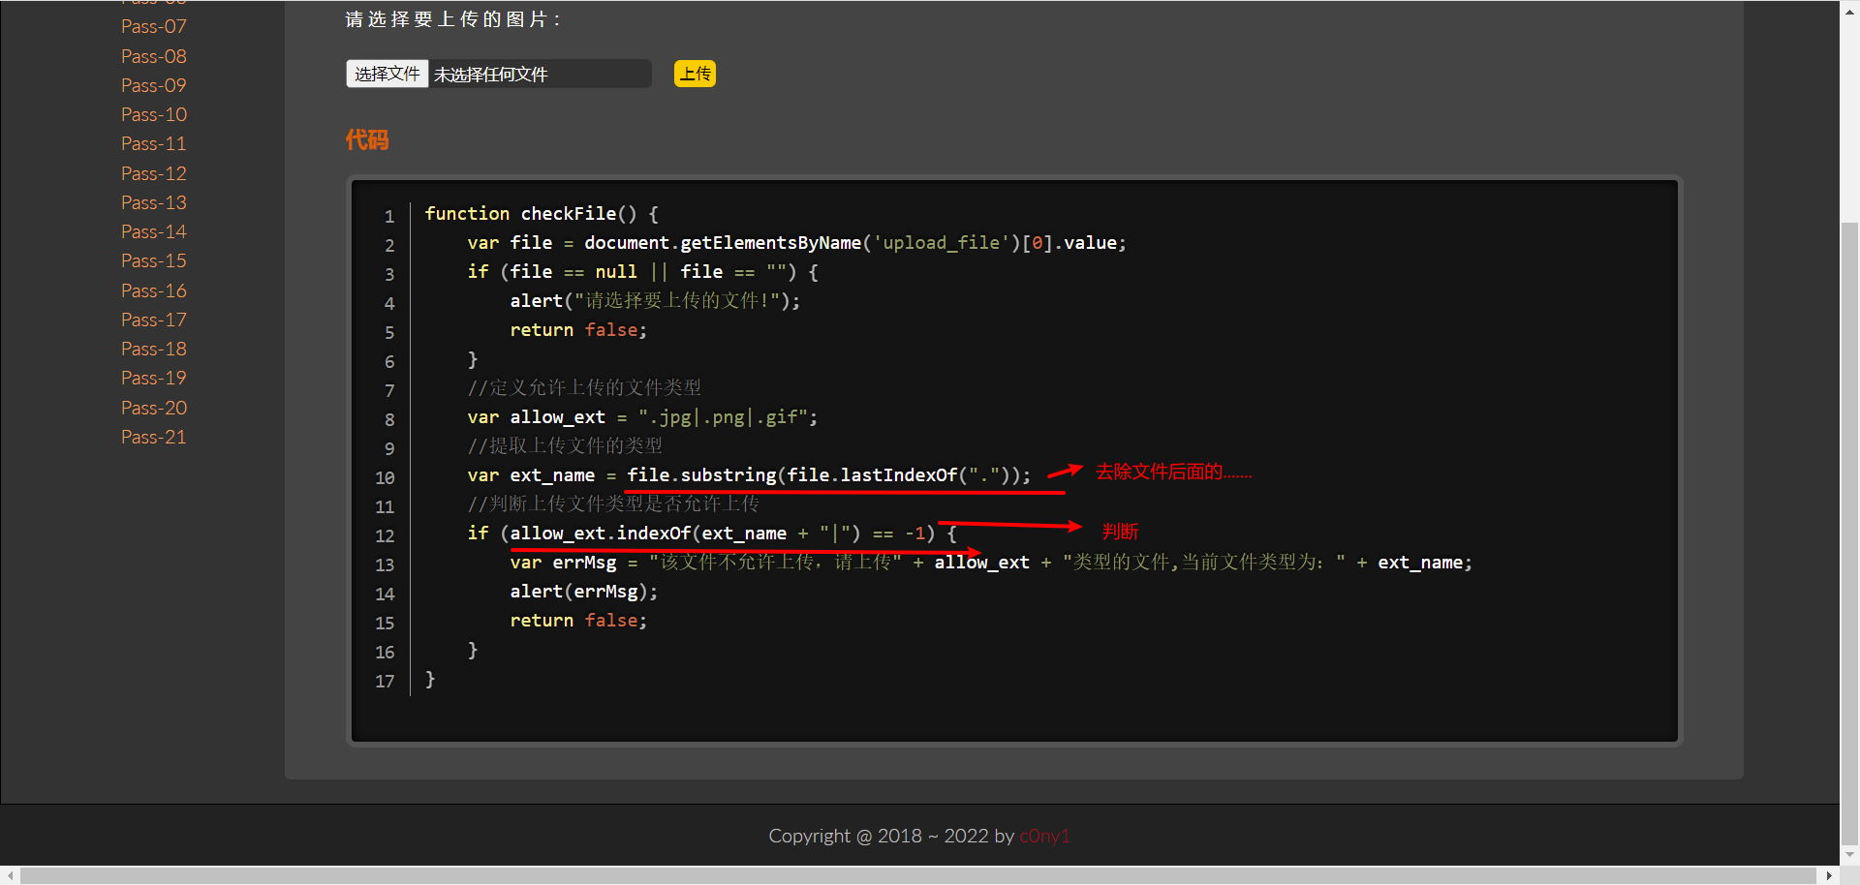Click the 'function checkFile() {' code line
The height and width of the screenshot is (885, 1860).
542,214
